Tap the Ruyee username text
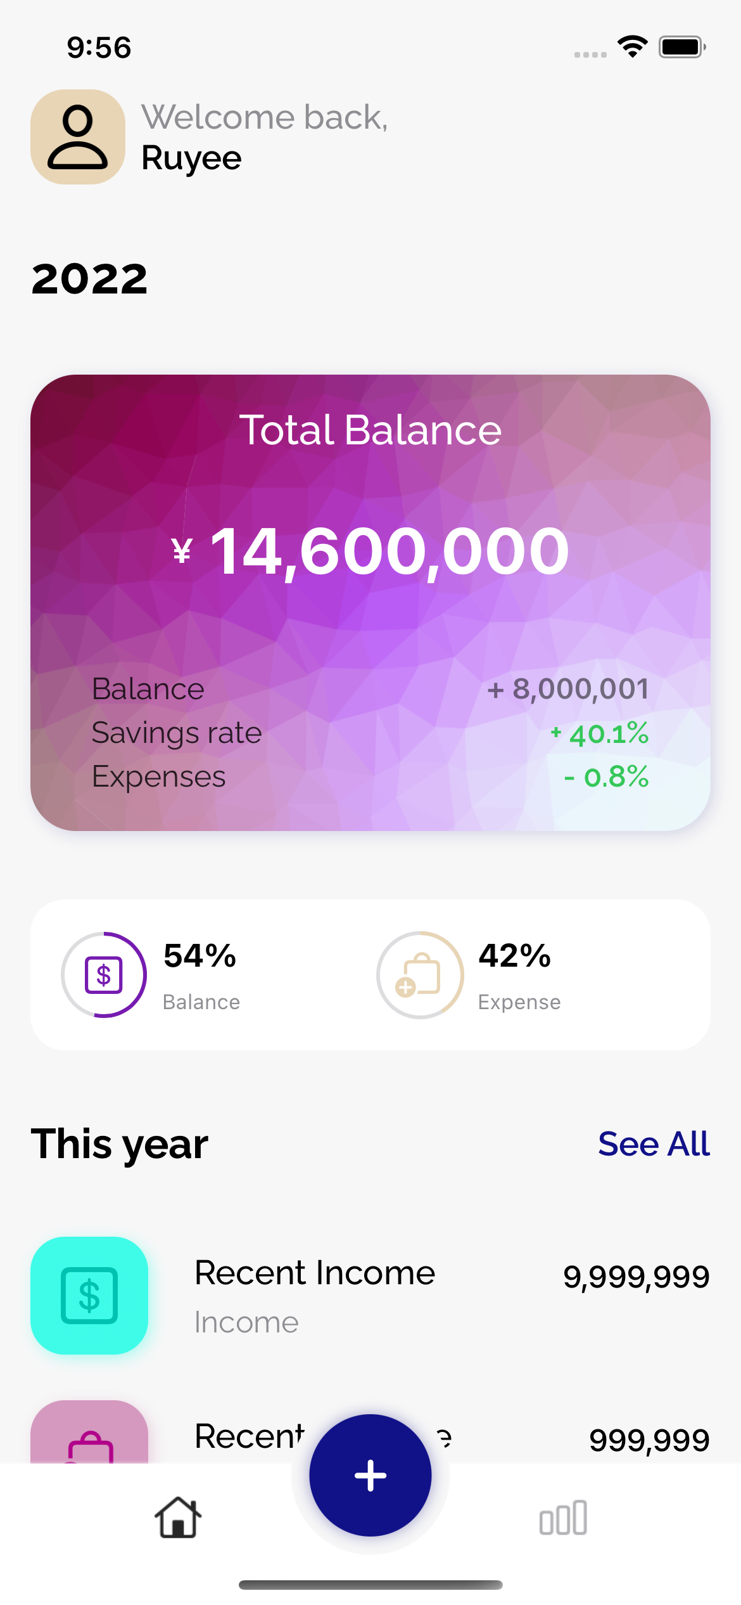Viewport: 741px width, 1605px height. pos(191,158)
